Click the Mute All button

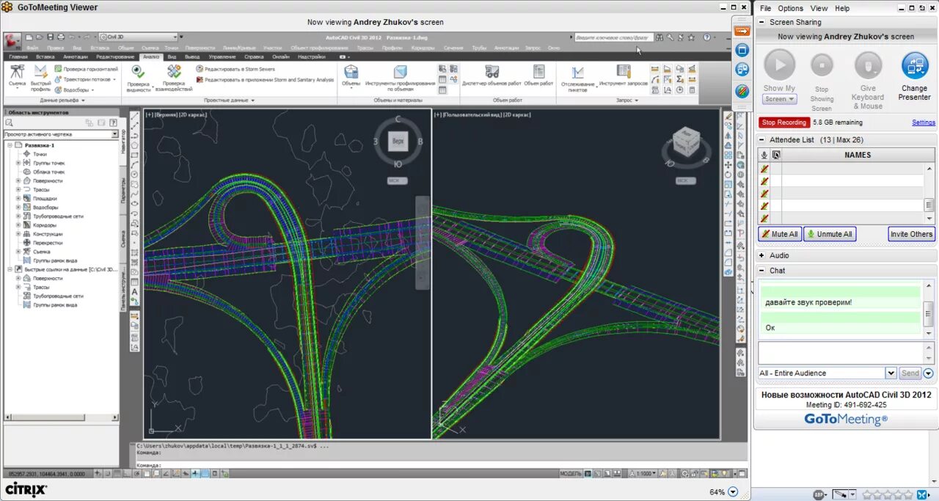[779, 234]
